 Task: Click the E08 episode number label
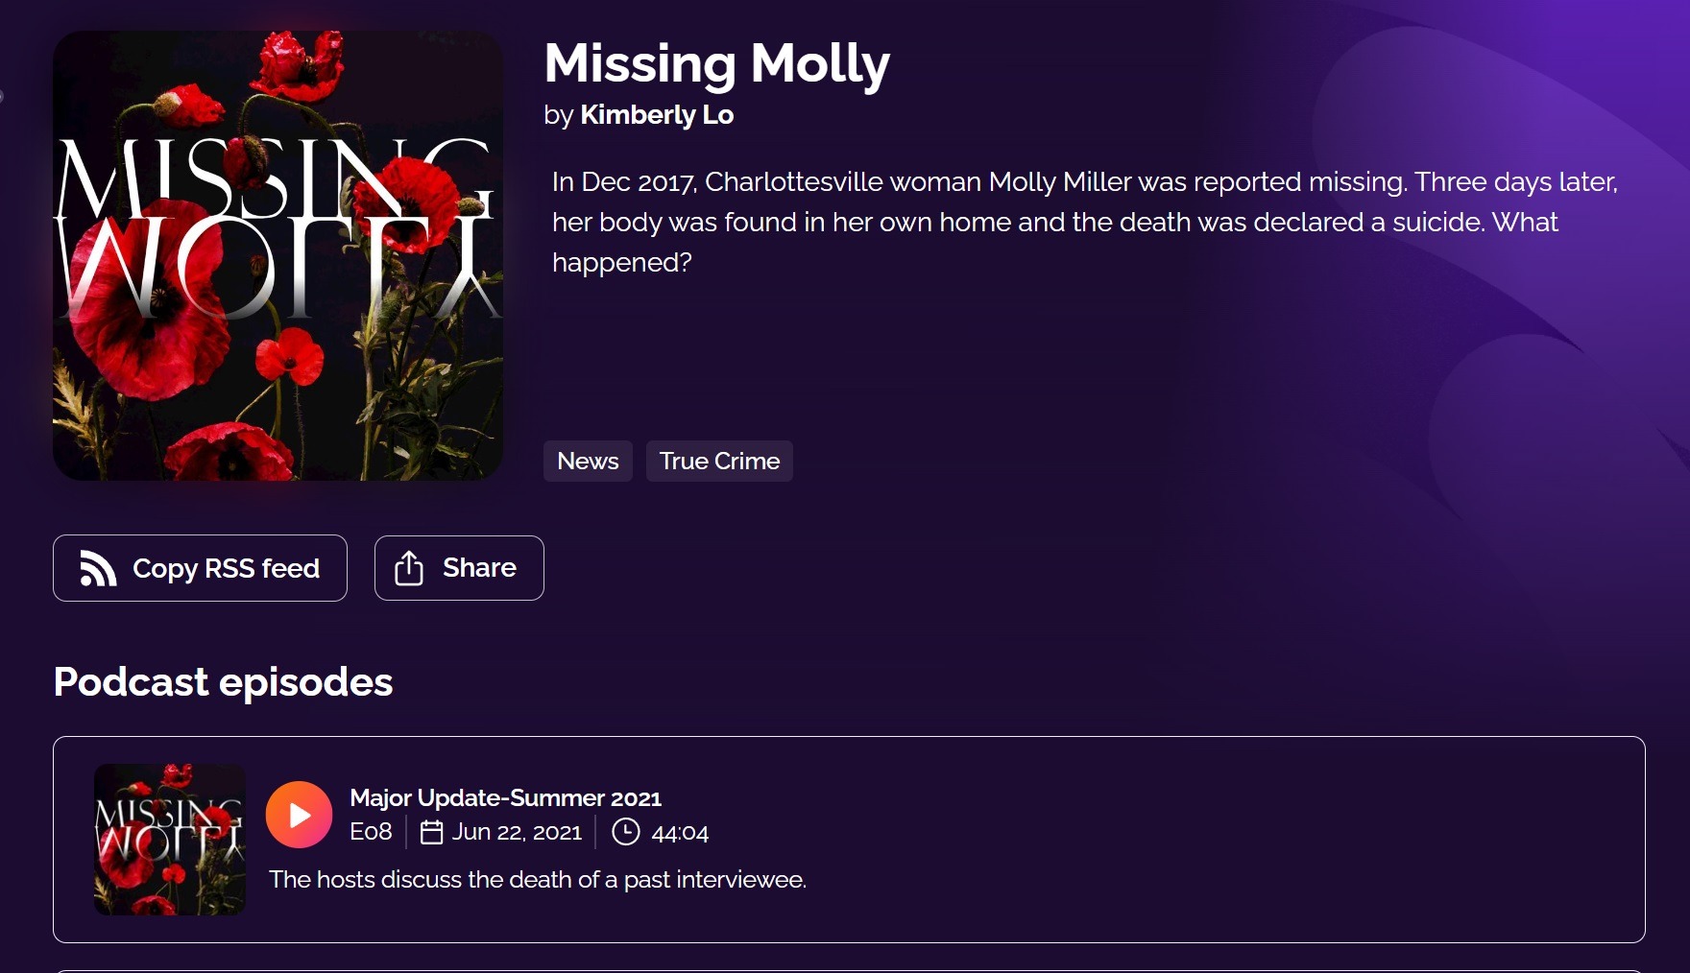point(371,832)
